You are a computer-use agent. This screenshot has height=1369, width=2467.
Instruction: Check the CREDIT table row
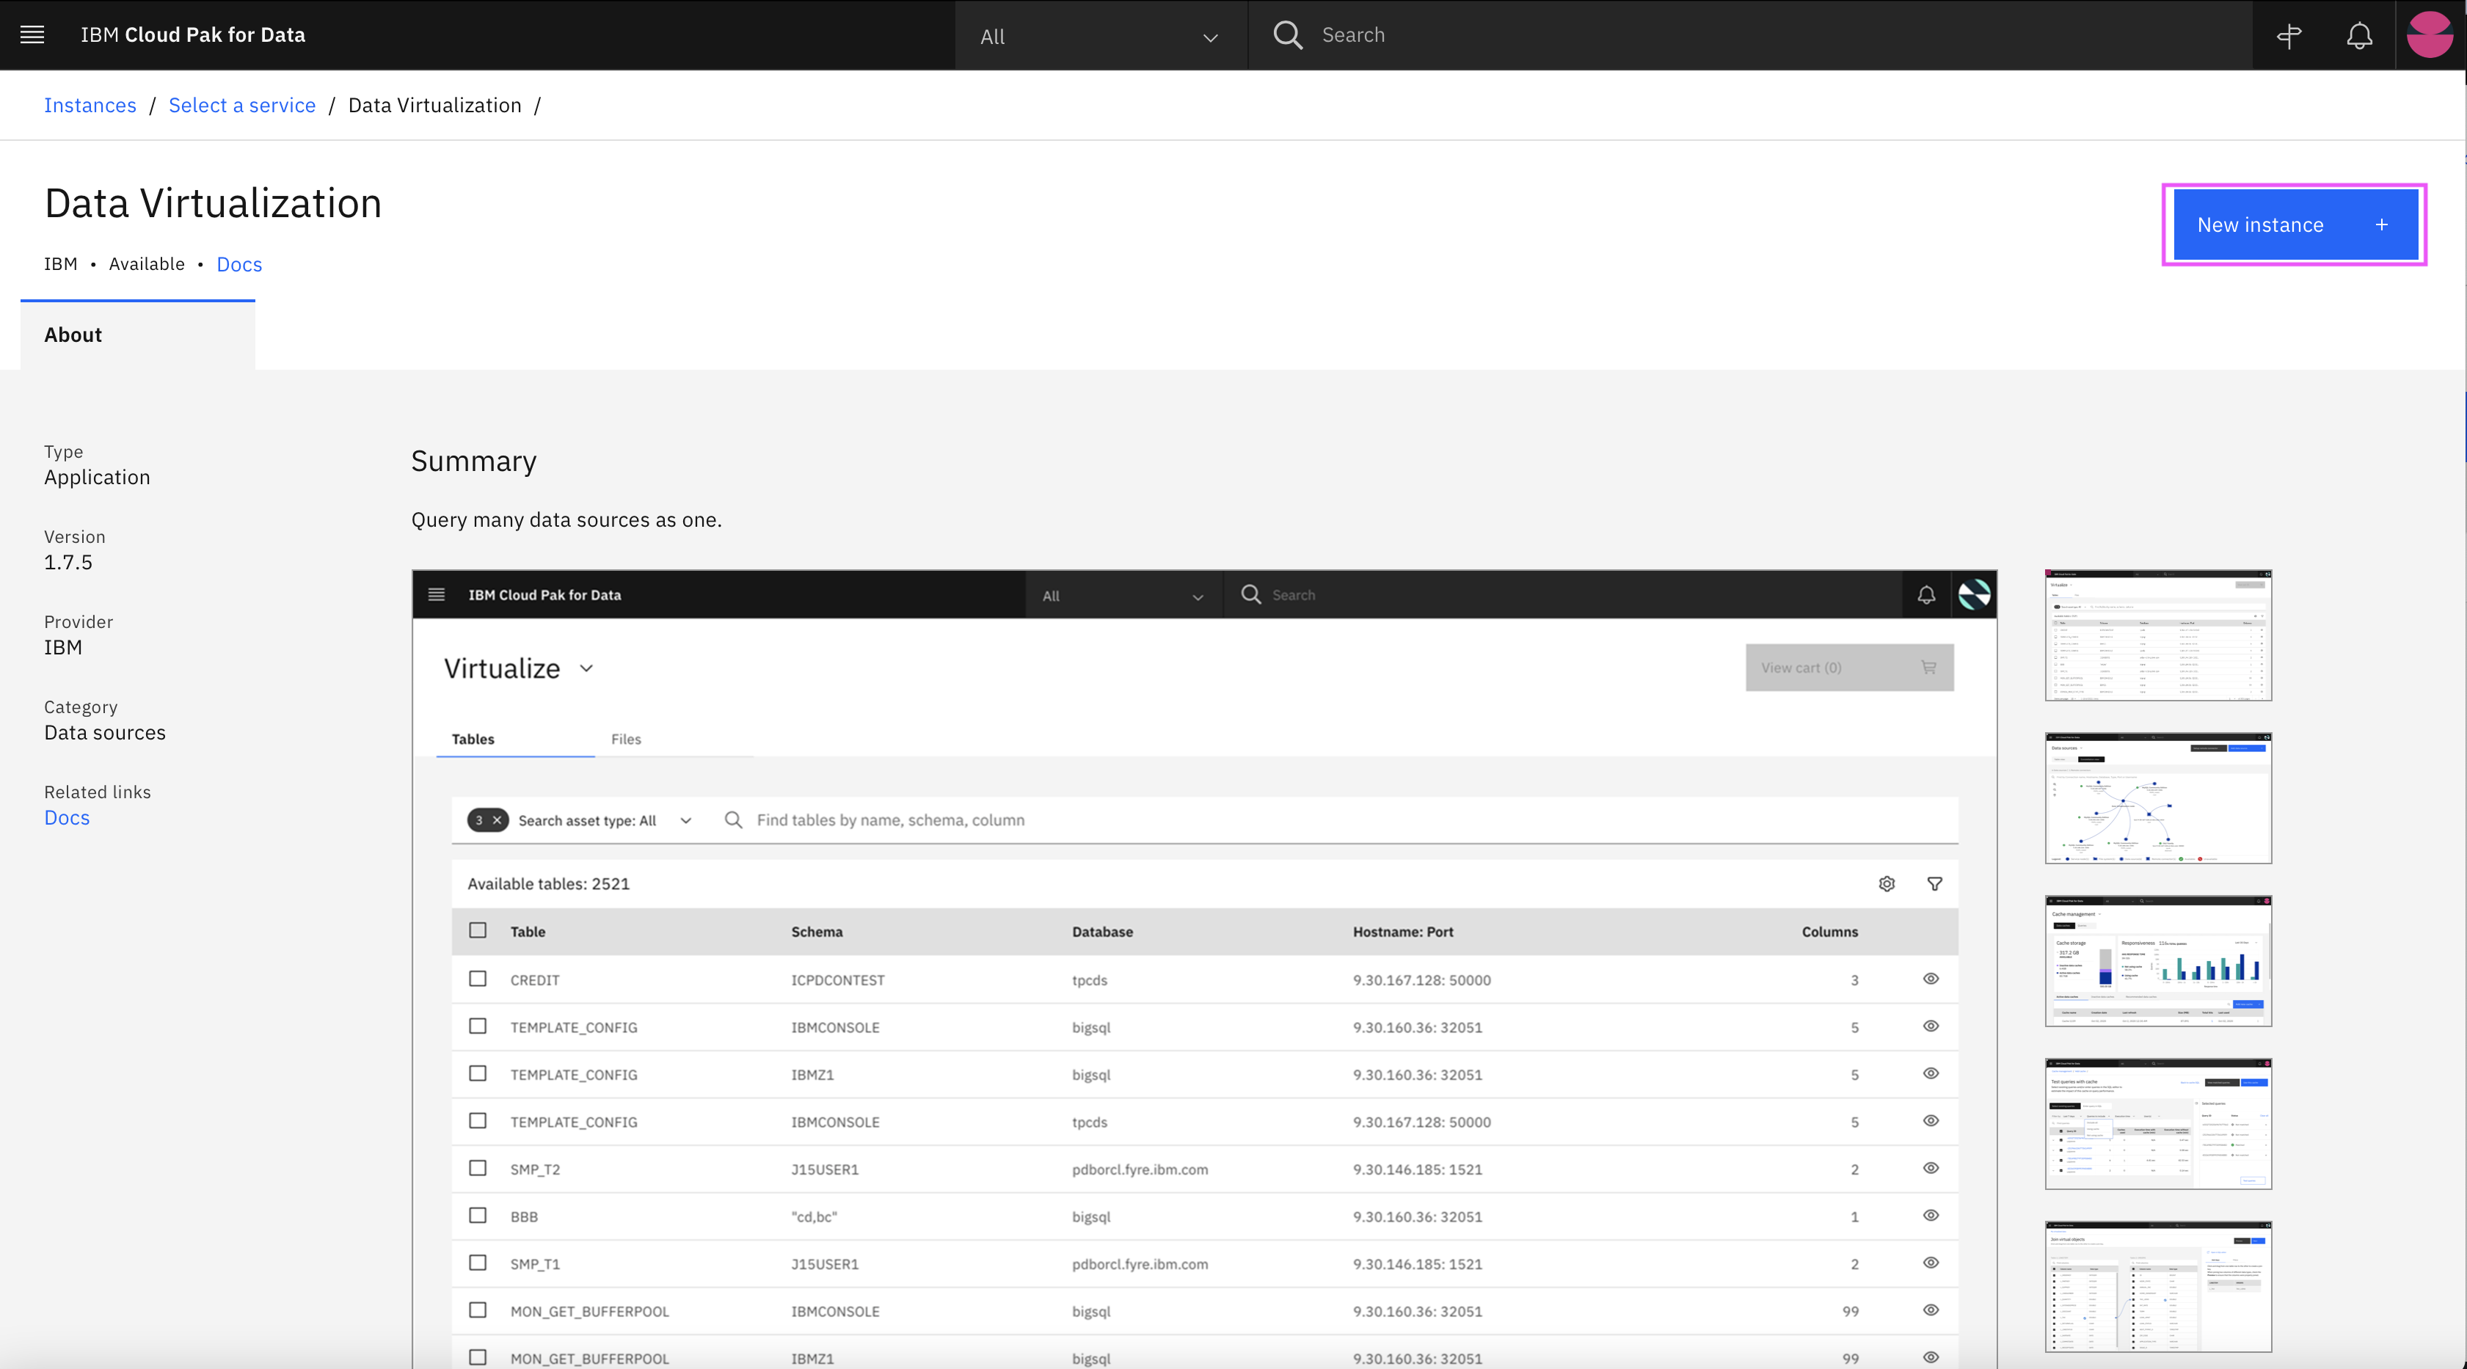(x=478, y=979)
